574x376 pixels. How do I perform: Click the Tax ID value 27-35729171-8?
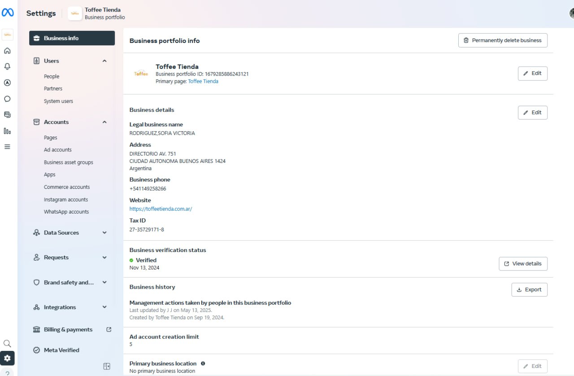pos(147,230)
